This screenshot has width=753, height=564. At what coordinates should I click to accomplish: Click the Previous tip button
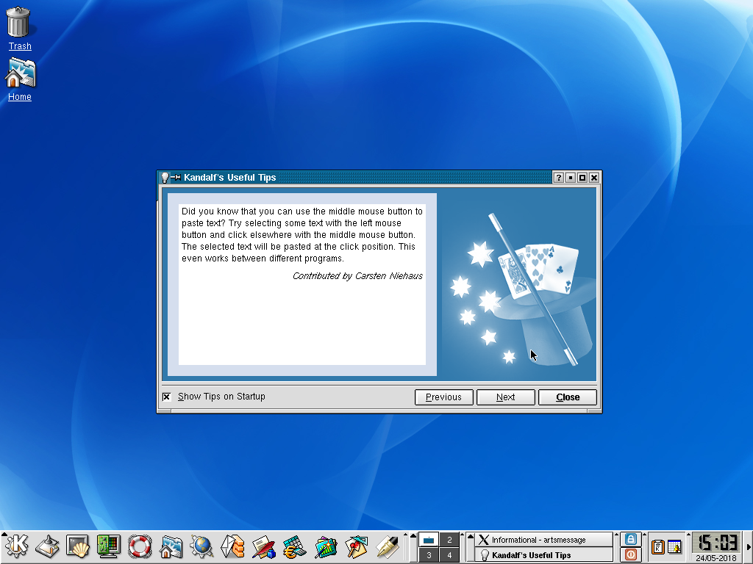[x=443, y=397]
